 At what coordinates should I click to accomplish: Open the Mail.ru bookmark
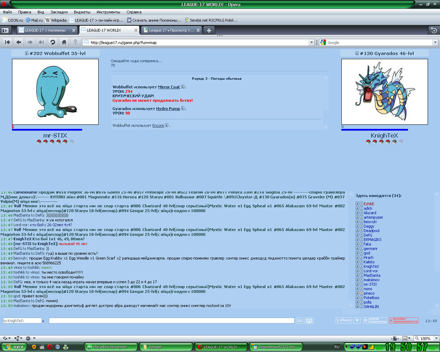click(x=34, y=20)
